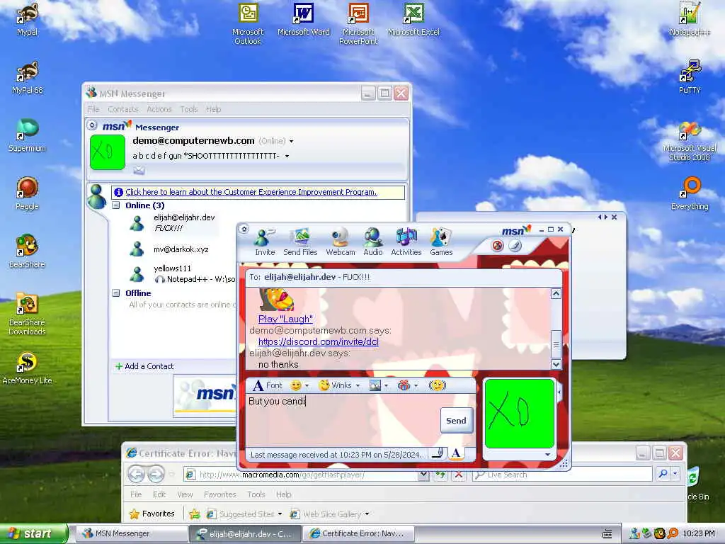The height and width of the screenshot is (544, 725).
Task: Click the background picture icon in chat toolbar
Action: click(375, 385)
